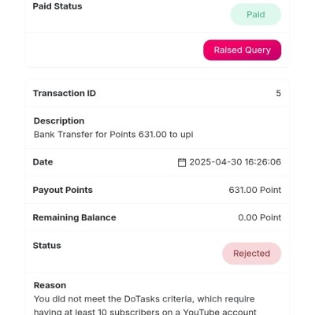Select the Bank Transfer description text
The image size is (315, 315).
point(113,135)
